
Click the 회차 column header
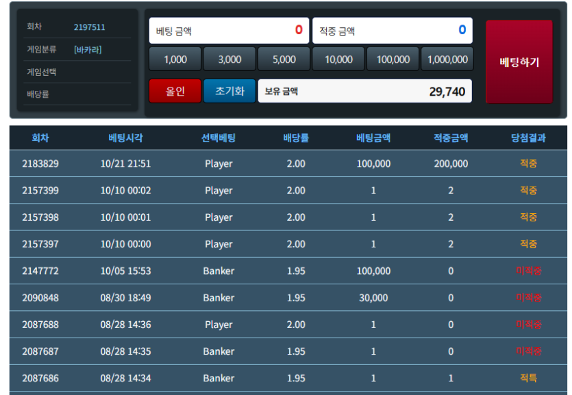pos(40,138)
